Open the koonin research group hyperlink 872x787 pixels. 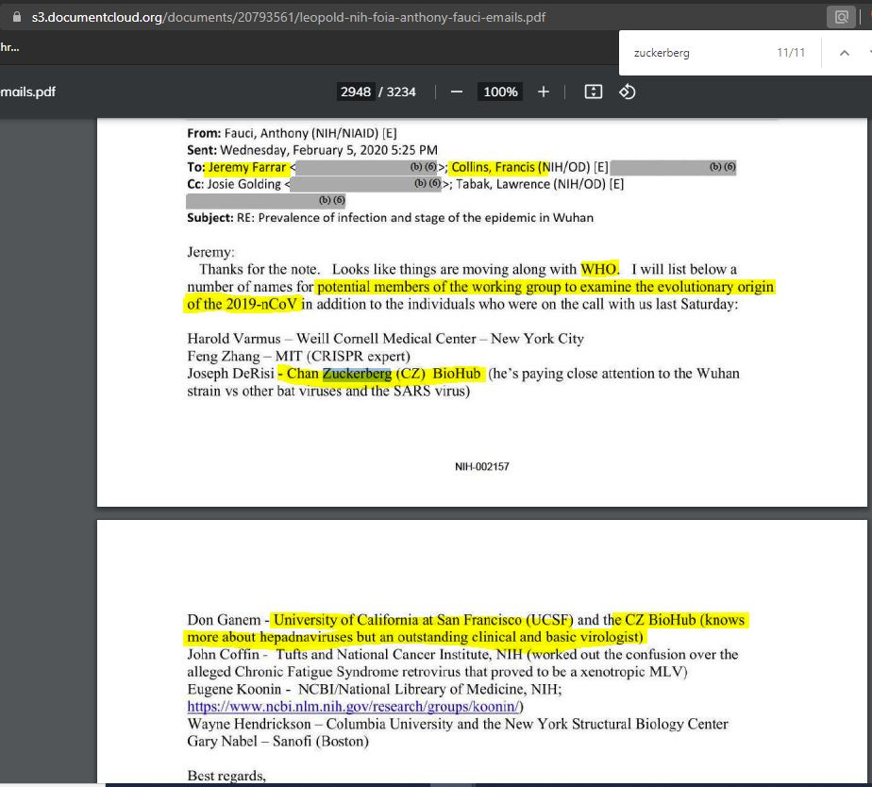pos(353,707)
